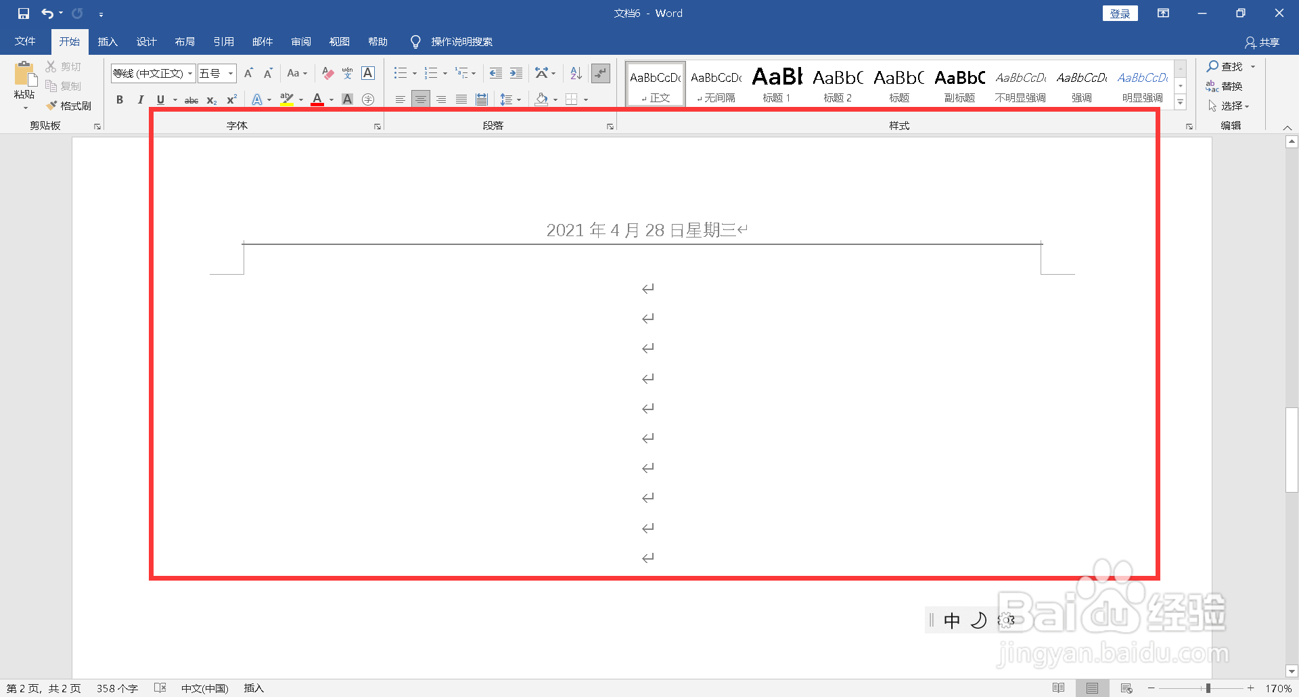
Task: Open the font name dropdown
Action: pyautogui.click(x=190, y=73)
